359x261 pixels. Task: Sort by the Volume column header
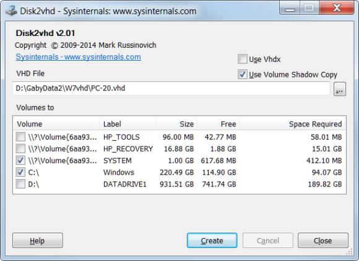(56, 124)
